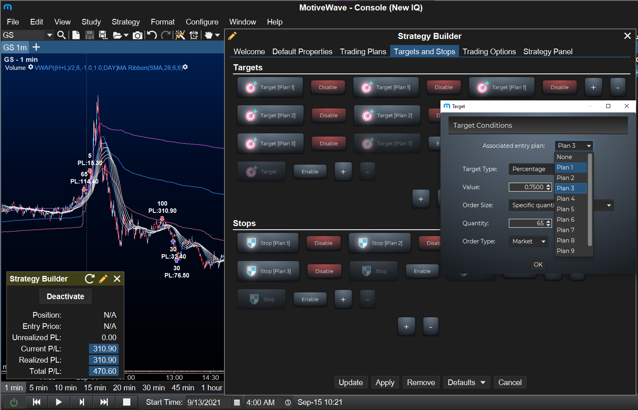Image resolution: width=638 pixels, height=410 pixels.
Task: Click the undo arrow icon
Action: pyautogui.click(x=152, y=35)
